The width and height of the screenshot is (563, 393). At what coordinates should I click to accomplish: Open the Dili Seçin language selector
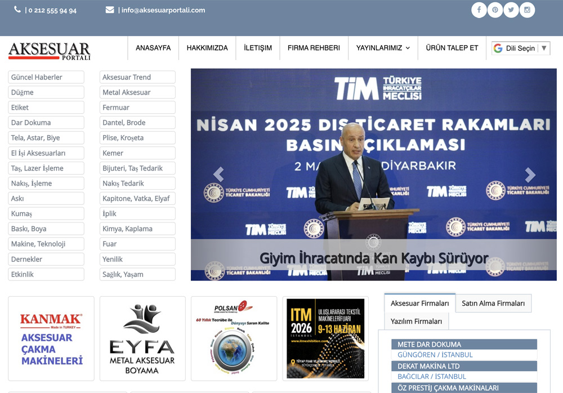click(520, 48)
